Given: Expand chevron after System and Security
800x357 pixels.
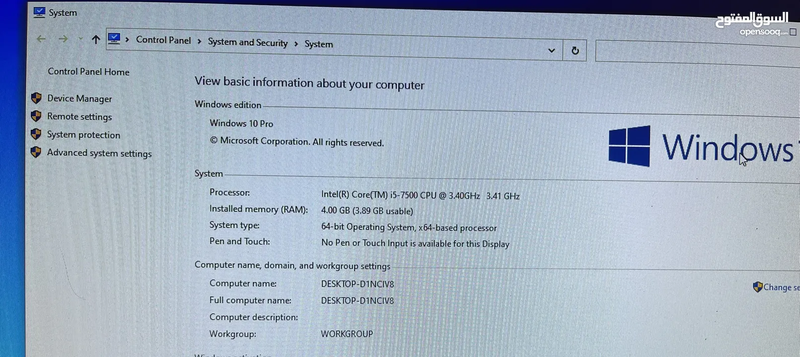Looking at the screenshot, I should pos(296,44).
